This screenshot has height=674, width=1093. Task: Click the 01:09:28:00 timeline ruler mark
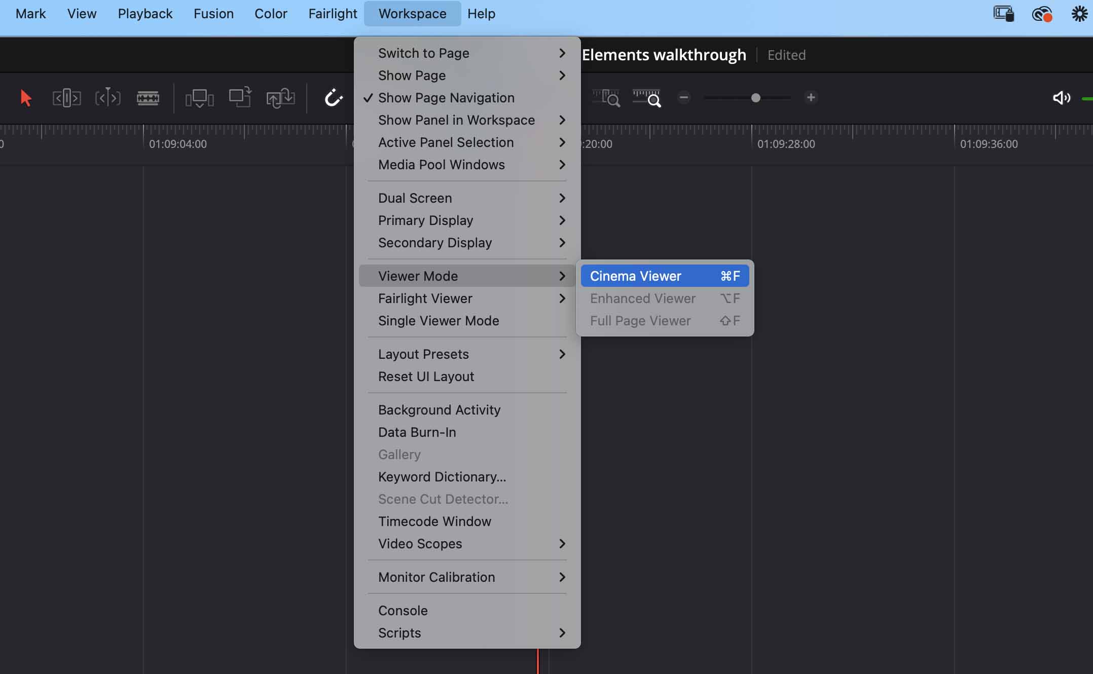786,144
